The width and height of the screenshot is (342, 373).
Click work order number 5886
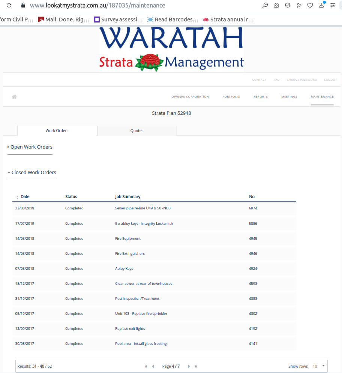click(x=253, y=224)
